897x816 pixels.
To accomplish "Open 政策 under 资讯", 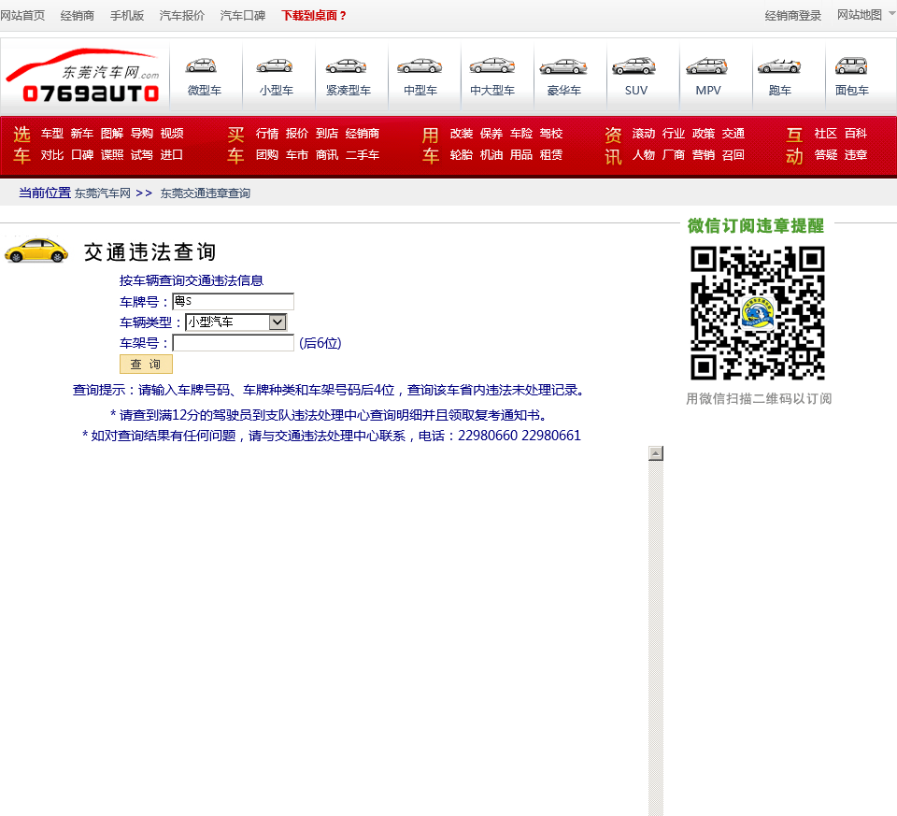I will [703, 134].
